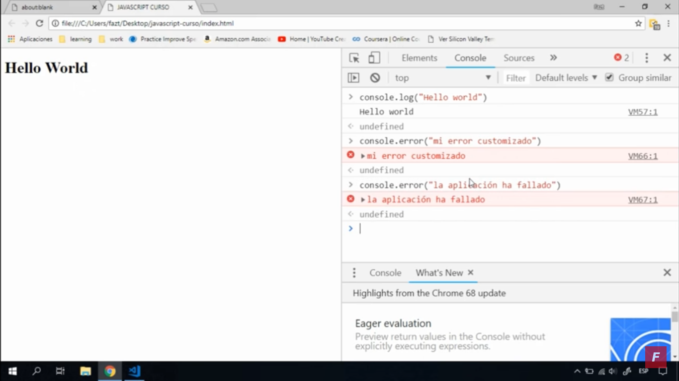Click the Eager evaluation heading
This screenshot has width=679, height=381.
coord(393,323)
